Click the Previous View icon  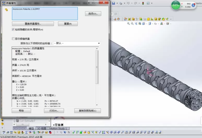coord(136,24)
